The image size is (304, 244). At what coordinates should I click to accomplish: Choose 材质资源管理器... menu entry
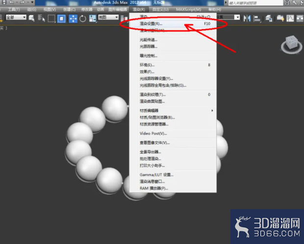173,124
